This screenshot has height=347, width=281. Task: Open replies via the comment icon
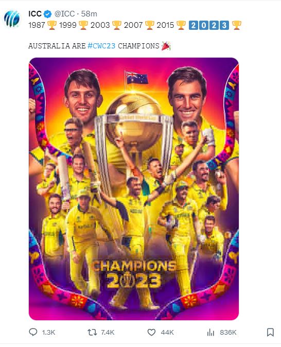pyautogui.click(x=33, y=332)
